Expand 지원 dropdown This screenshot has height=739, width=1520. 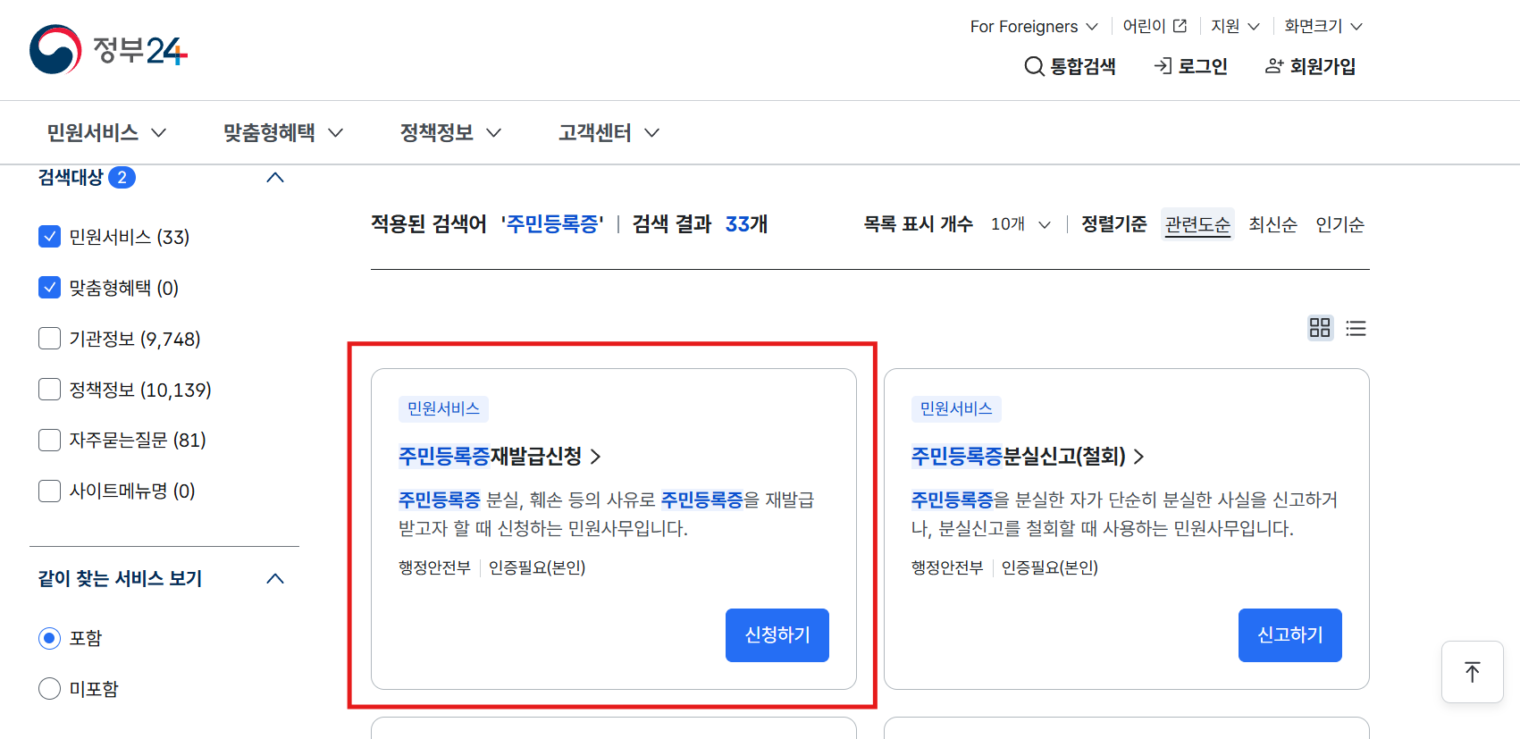tap(1235, 26)
